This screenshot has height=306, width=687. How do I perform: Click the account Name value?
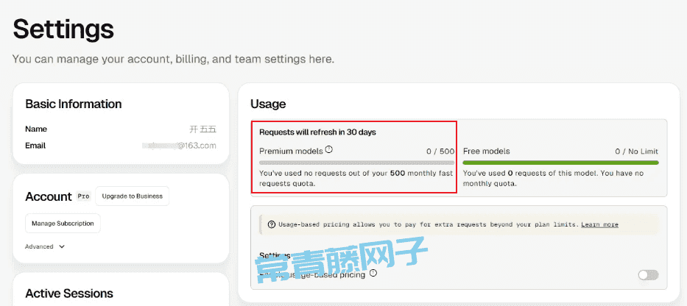tap(202, 129)
